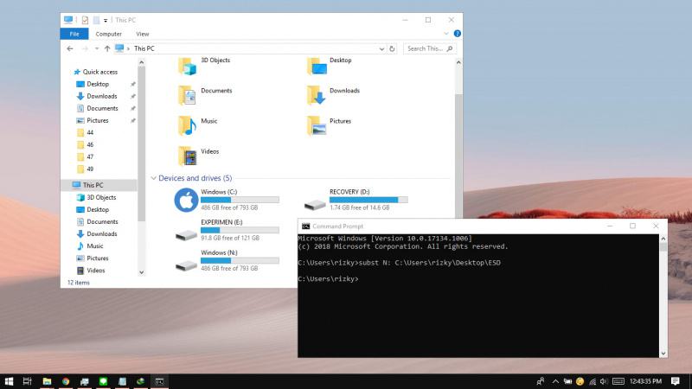Open the recent locations dropdown arrow

[97, 48]
